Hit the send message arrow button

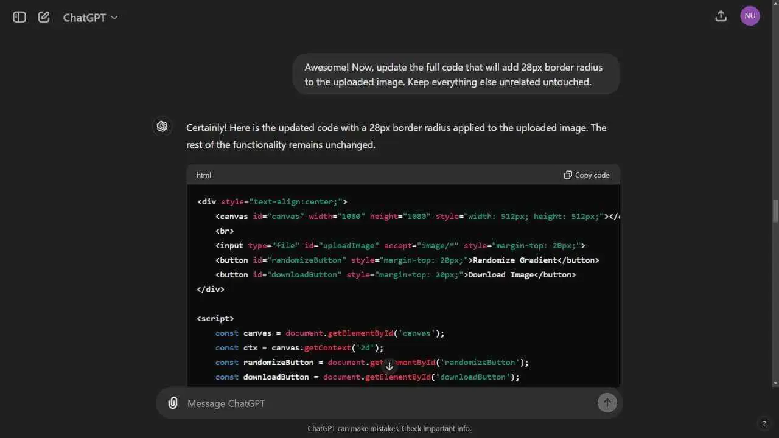coord(607,403)
